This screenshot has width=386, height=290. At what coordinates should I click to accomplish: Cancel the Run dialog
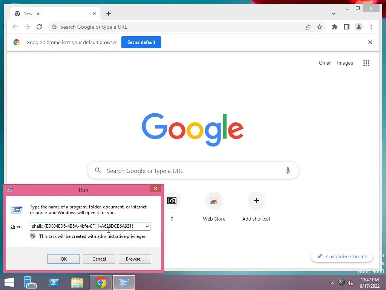(x=99, y=259)
